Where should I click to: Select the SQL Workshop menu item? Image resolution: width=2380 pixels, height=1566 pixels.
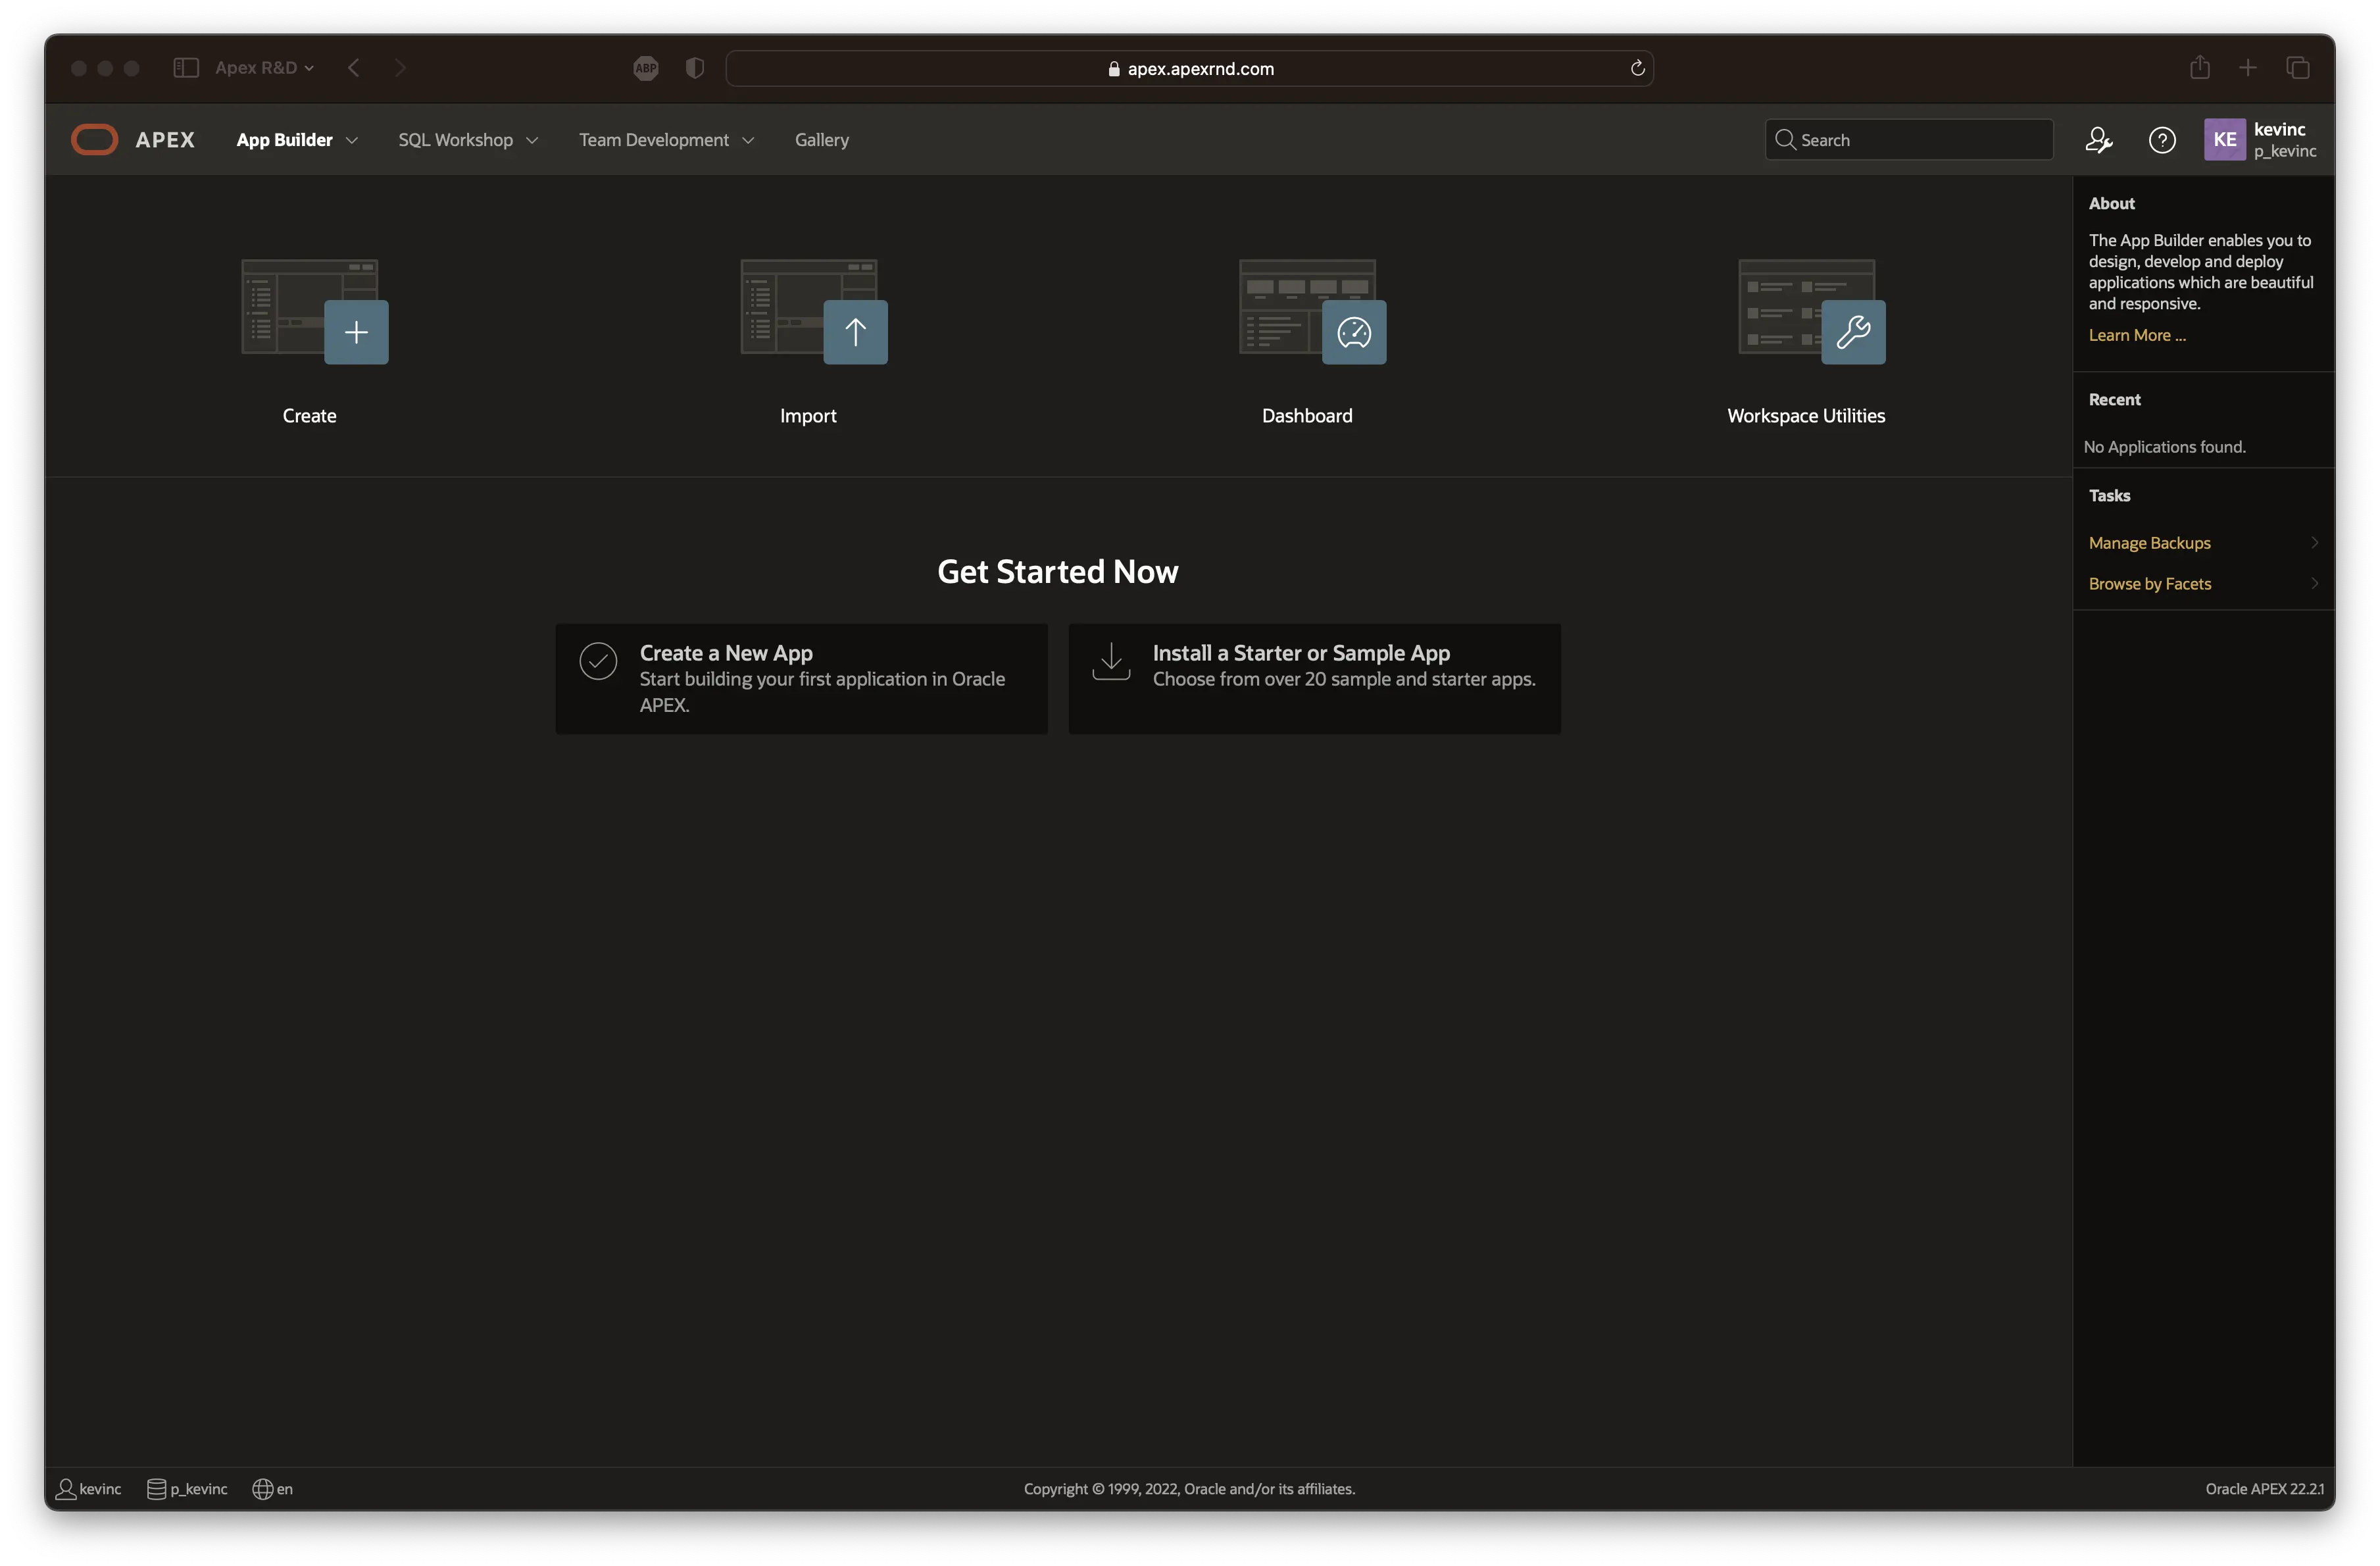[x=455, y=140]
